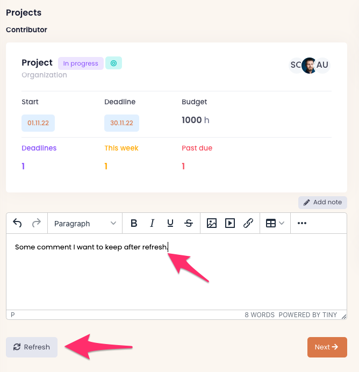Click the Next button
This screenshot has width=359, height=372.
coord(327,347)
